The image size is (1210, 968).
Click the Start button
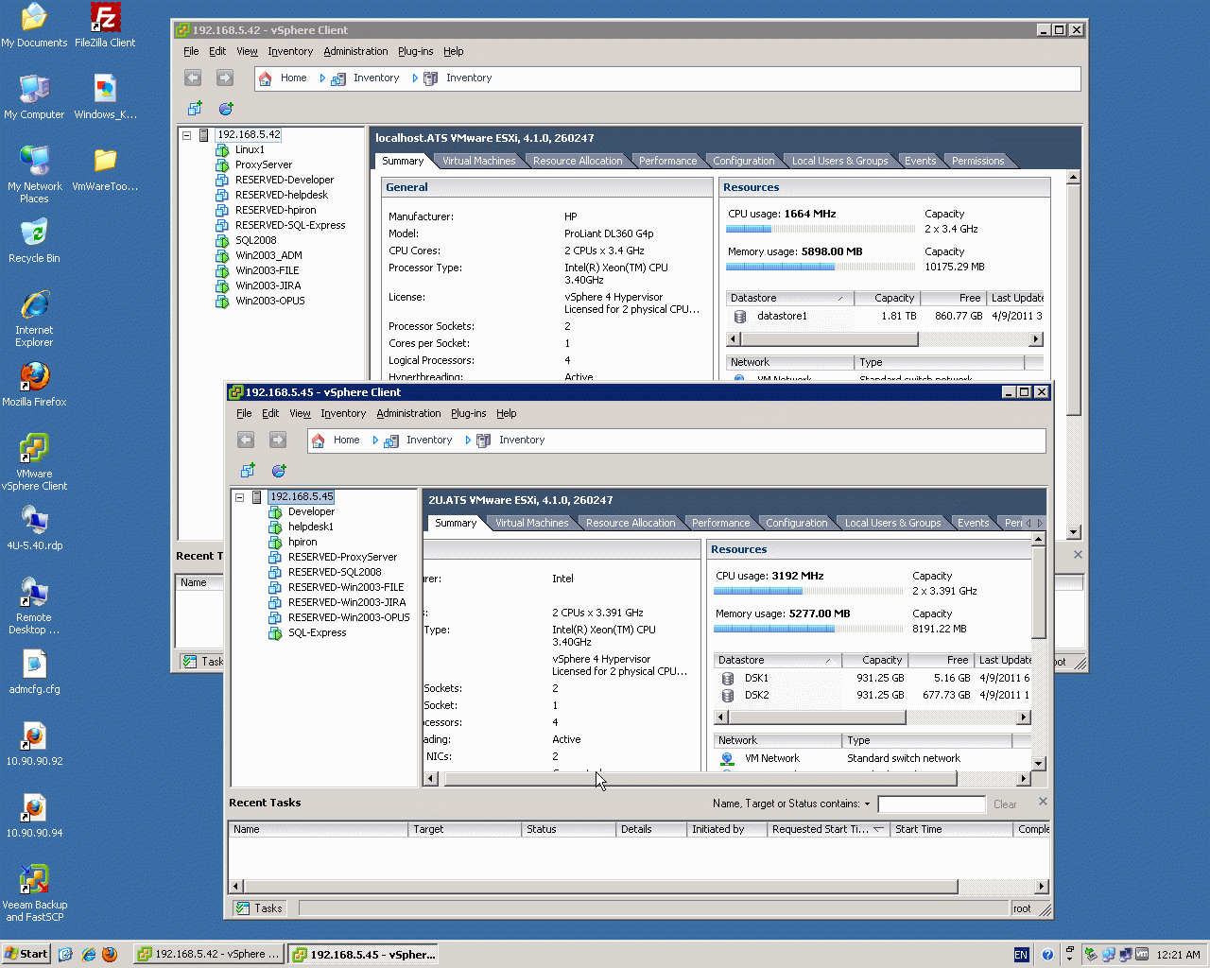point(26,954)
